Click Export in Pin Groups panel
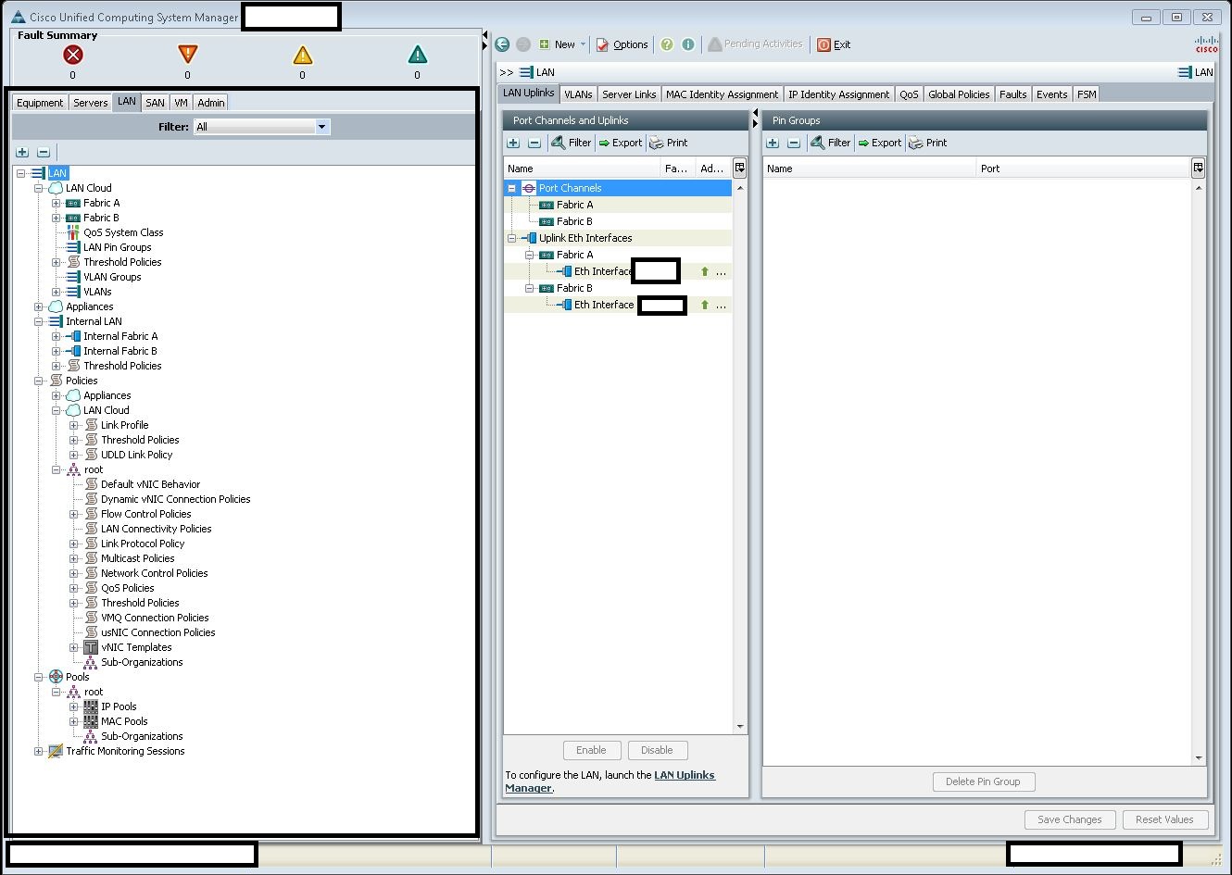1232x875 pixels. point(879,143)
